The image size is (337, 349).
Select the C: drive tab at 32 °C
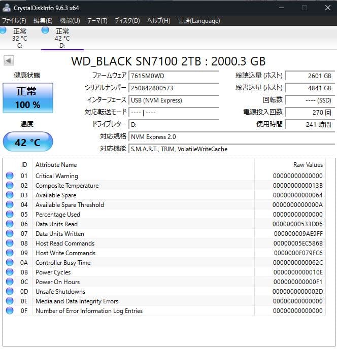pyautogui.click(x=20, y=38)
